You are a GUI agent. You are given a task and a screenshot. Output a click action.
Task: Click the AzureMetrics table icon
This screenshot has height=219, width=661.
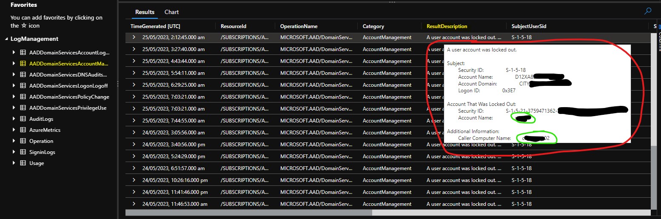point(23,130)
